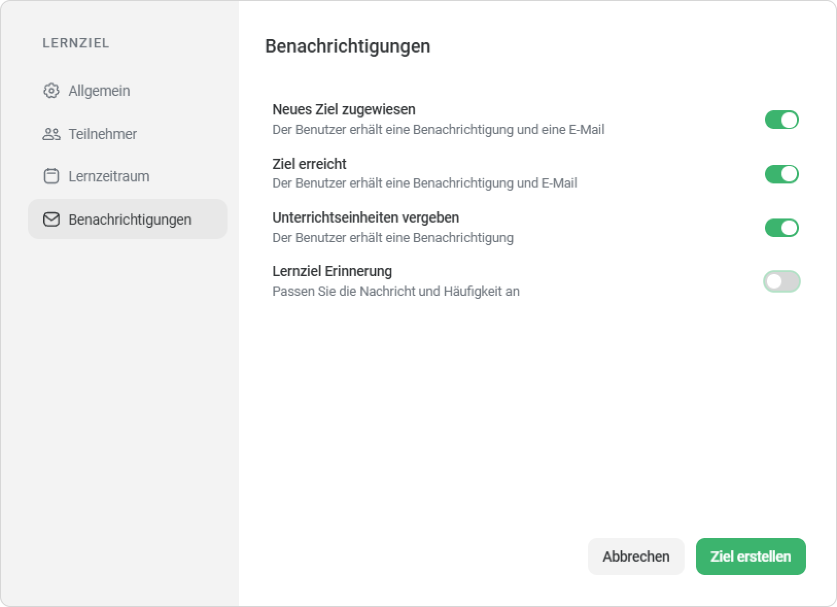Toggle Unterrichtseinheiten vergeben notification off
837x607 pixels.
[x=781, y=228]
